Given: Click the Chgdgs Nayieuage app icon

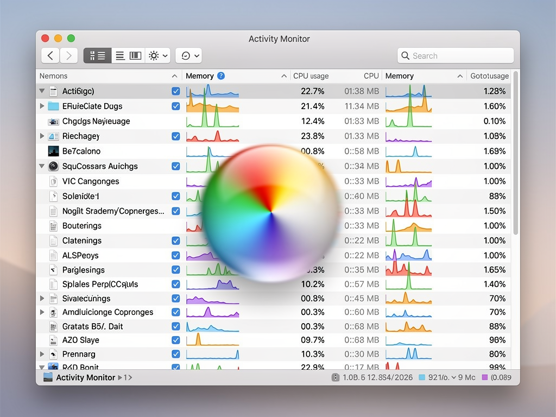Looking at the screenshot, I should click(53, 121).
